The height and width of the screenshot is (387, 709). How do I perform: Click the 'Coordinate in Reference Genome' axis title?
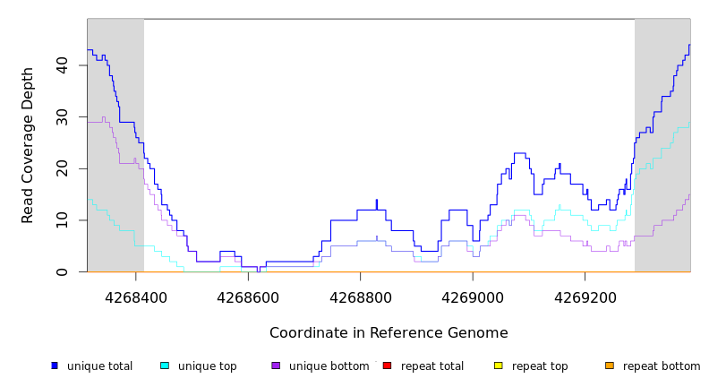(x=389, y=333)
